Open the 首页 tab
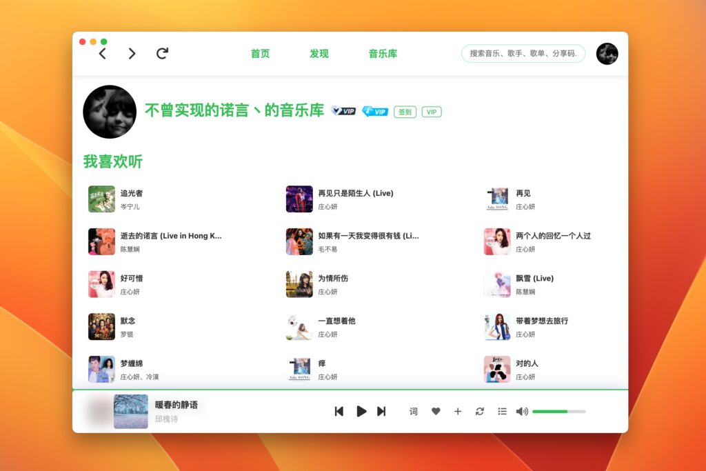 (260, 53)
